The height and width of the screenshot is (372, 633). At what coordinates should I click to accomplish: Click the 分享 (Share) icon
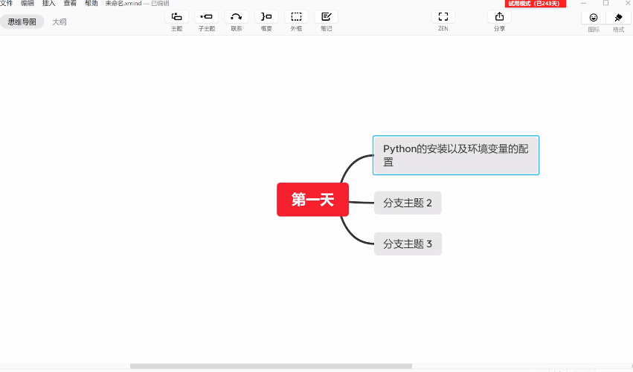[499, 16]
